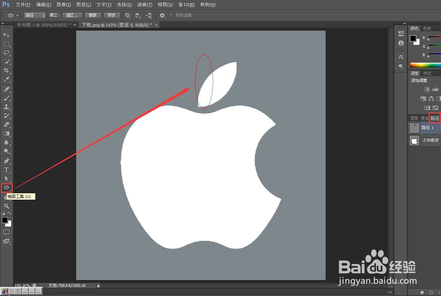Click the 蒙版 mask button
441x296 pixels.
pyautogui.click(x=93, y=15)
